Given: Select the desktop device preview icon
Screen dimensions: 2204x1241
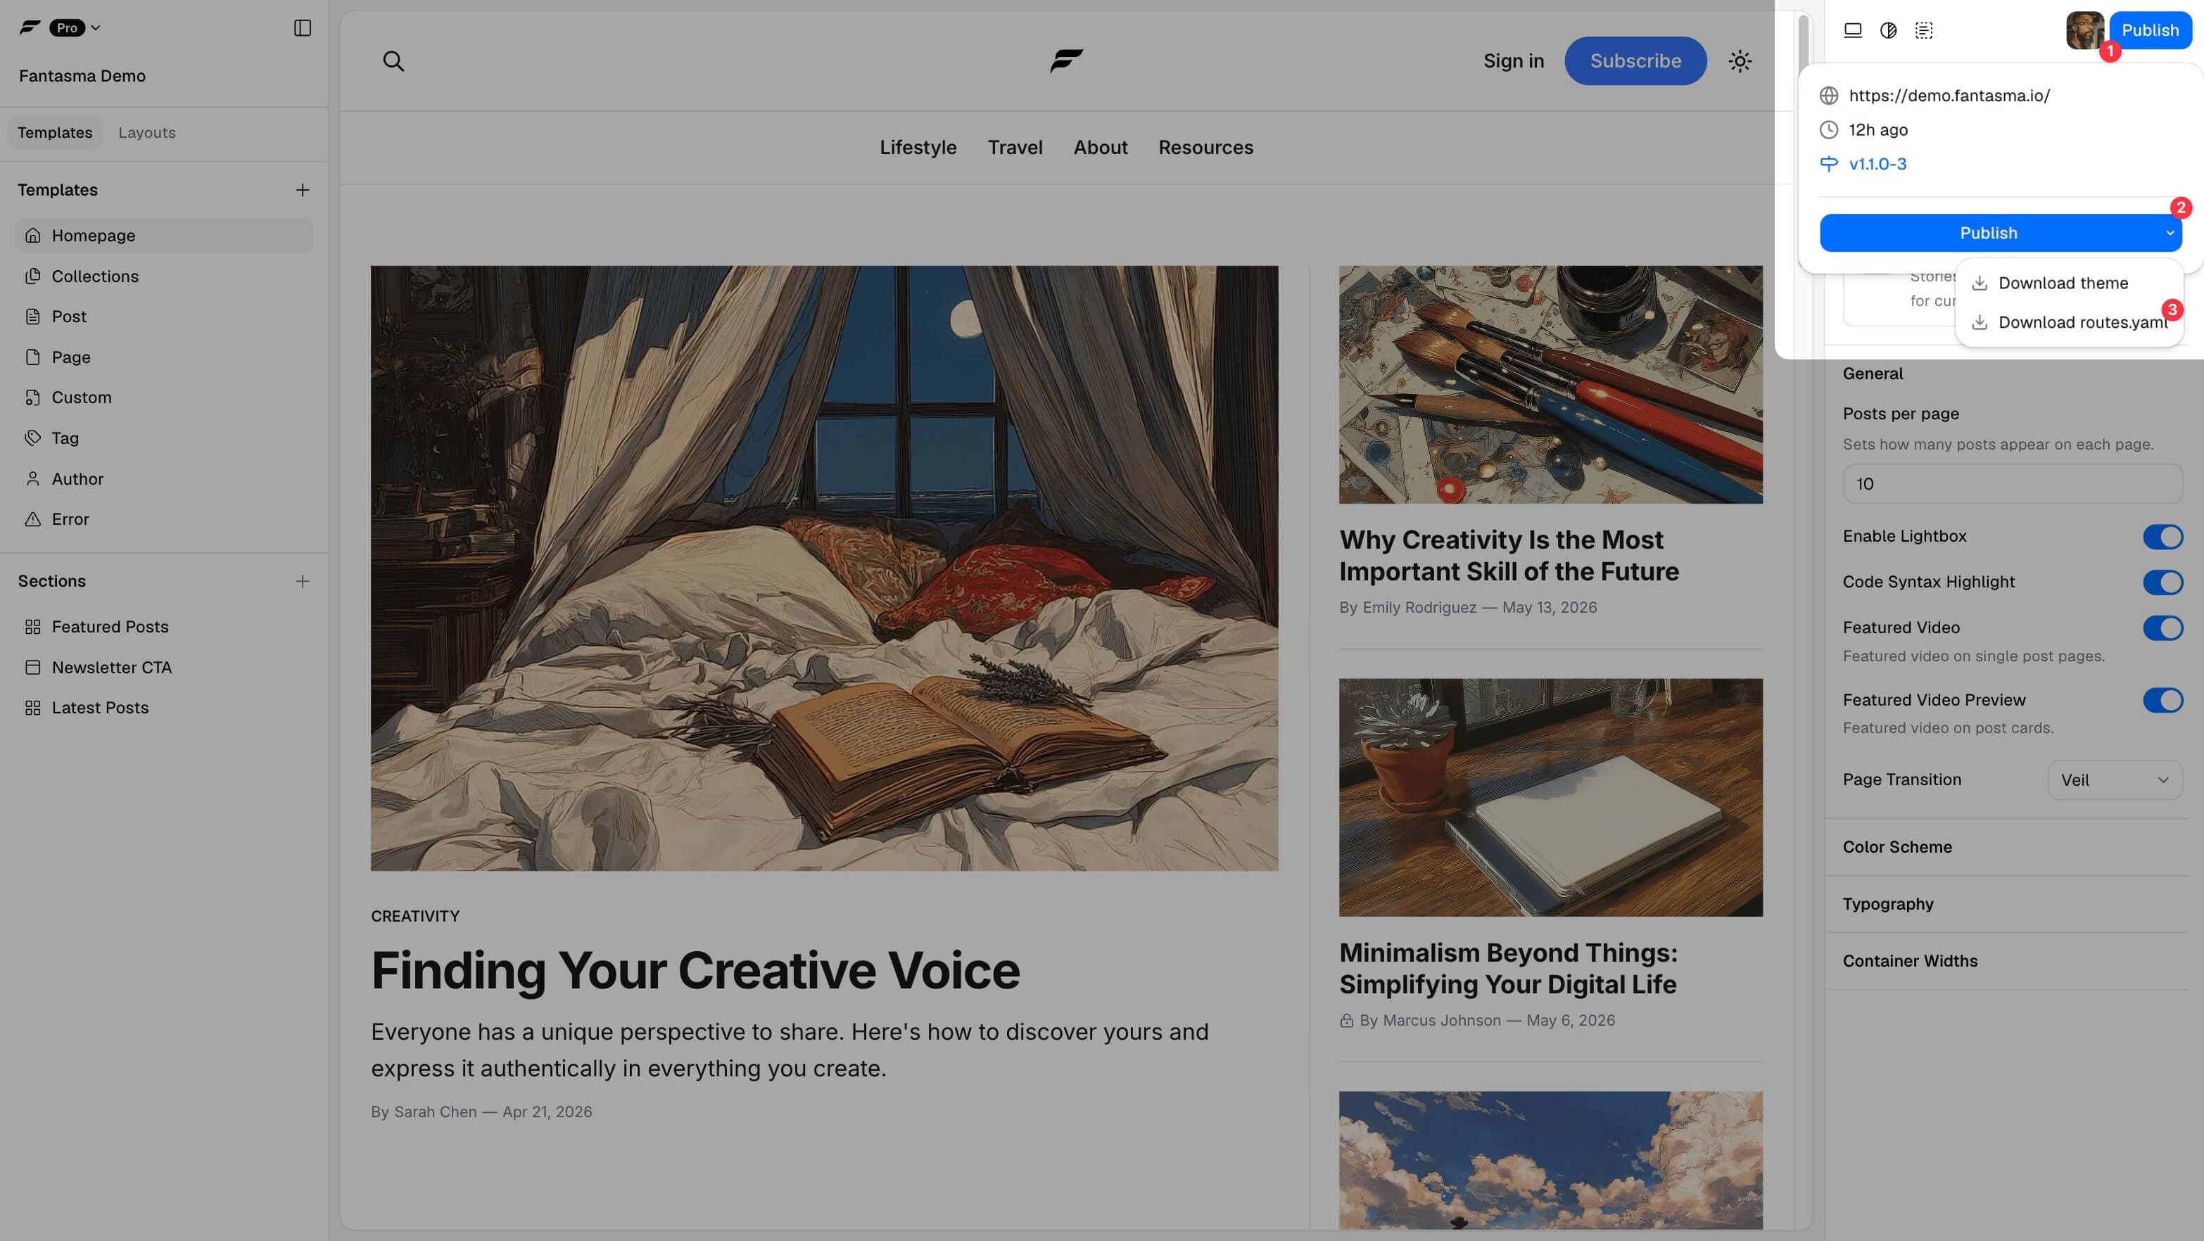Looking at the screenshot, I should [x=1852, y=30].
